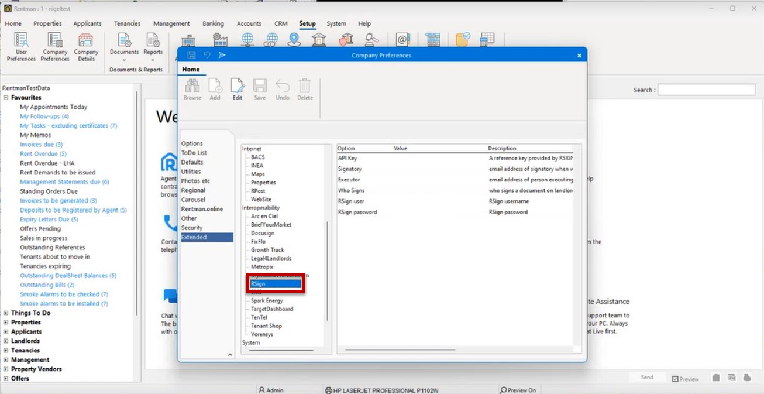Image resolution: width=764 pixels, height=394 pixels.
Task: Expand the Landlords tree node
Action: [x=6, y=341]
